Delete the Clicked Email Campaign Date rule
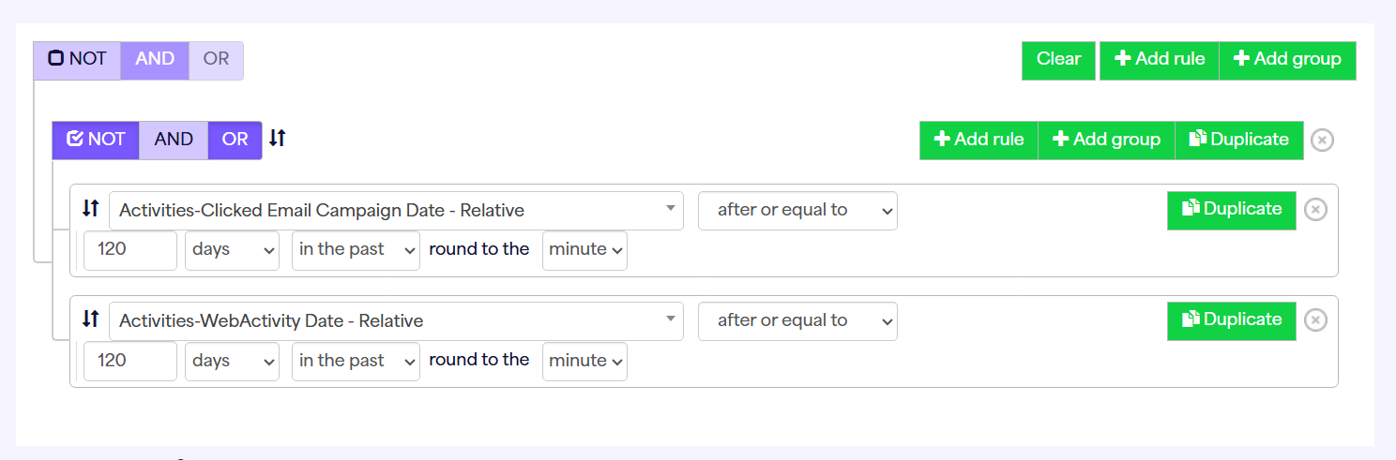 1315,210
